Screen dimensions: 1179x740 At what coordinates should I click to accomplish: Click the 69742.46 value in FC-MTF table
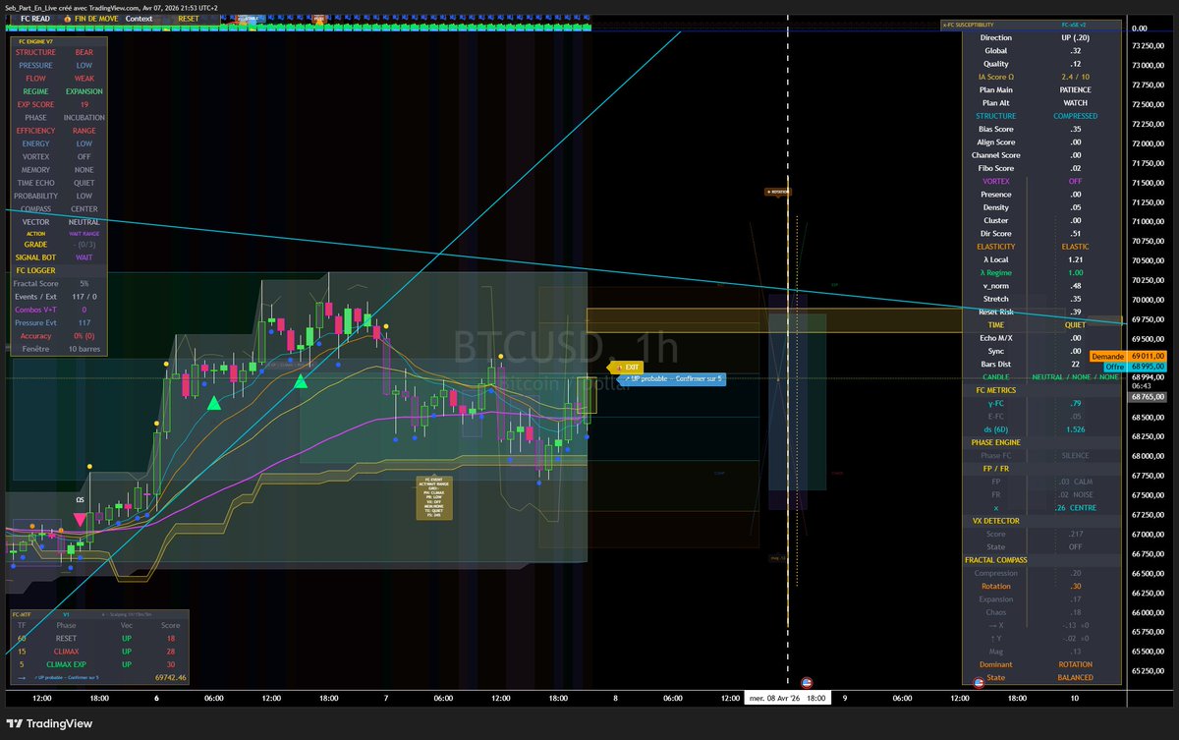pos(171,677)
